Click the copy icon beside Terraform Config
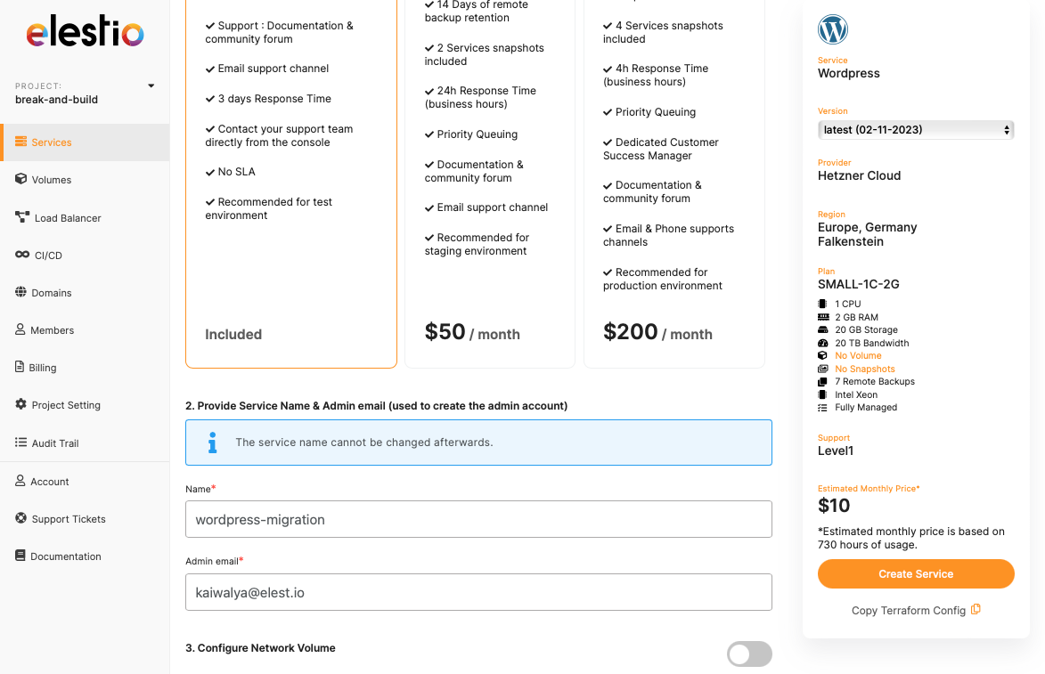Image resolution: width=1045 pixels, height=674 pixels. point(976,610)
